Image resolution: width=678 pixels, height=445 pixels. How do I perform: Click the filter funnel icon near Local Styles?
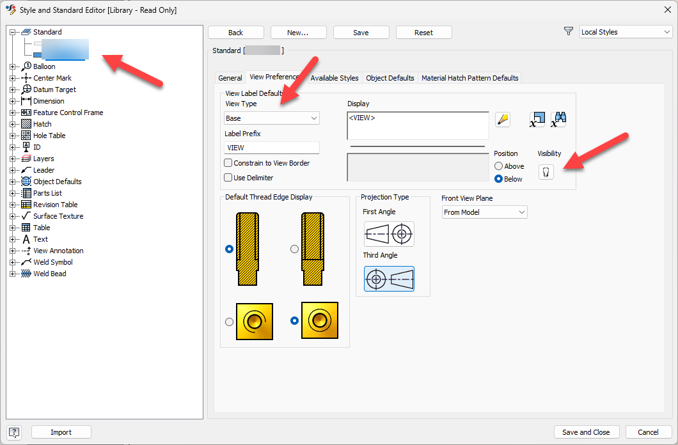(x=568, y=30)
